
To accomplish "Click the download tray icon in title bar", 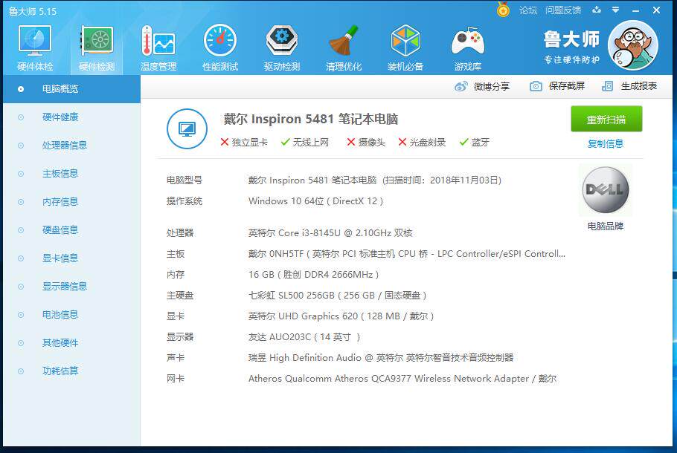I will click(x=597, y=10).
